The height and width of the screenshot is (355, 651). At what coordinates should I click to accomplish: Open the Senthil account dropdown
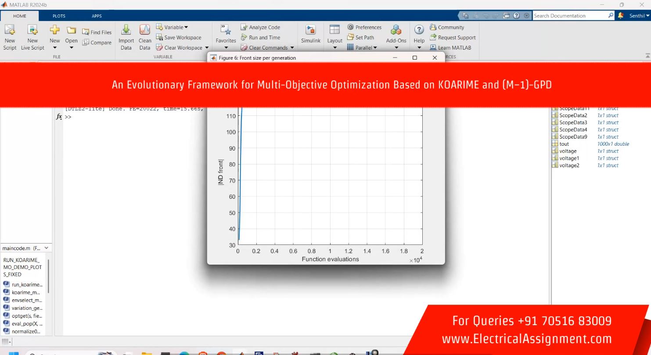(x=639, y=16)
